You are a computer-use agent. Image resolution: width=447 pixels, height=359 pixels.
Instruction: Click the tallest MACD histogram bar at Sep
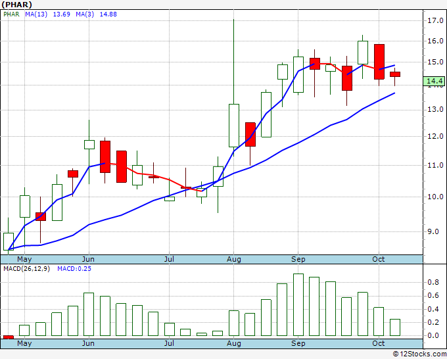click(x=298, y=304)
